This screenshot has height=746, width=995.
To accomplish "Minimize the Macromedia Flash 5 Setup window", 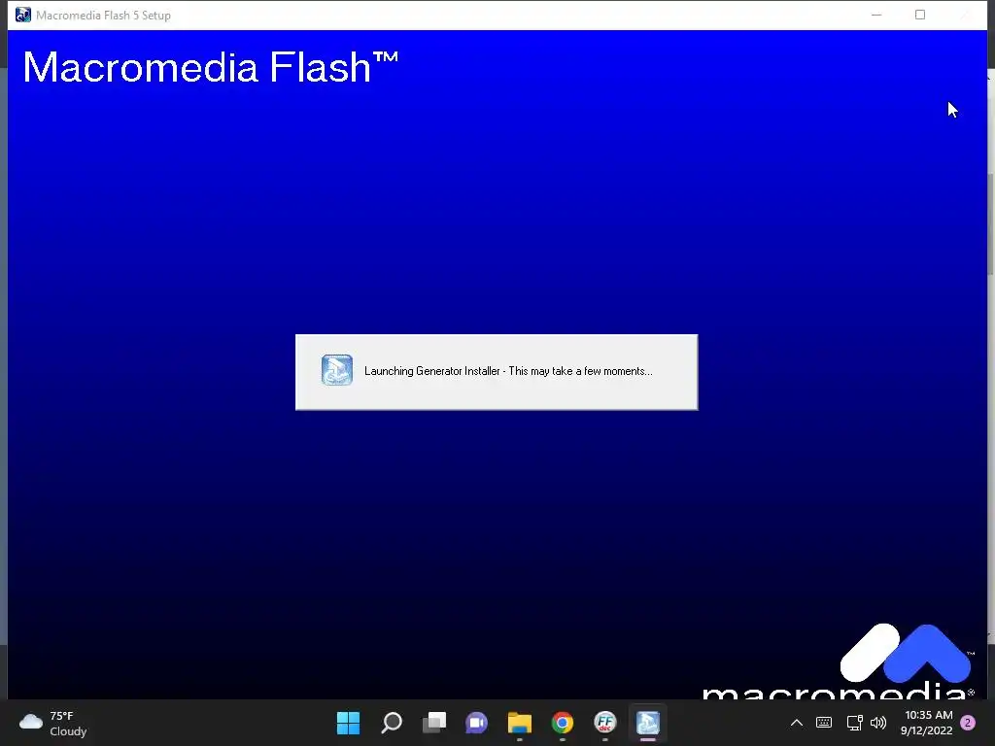I will [x=876, y=15].
